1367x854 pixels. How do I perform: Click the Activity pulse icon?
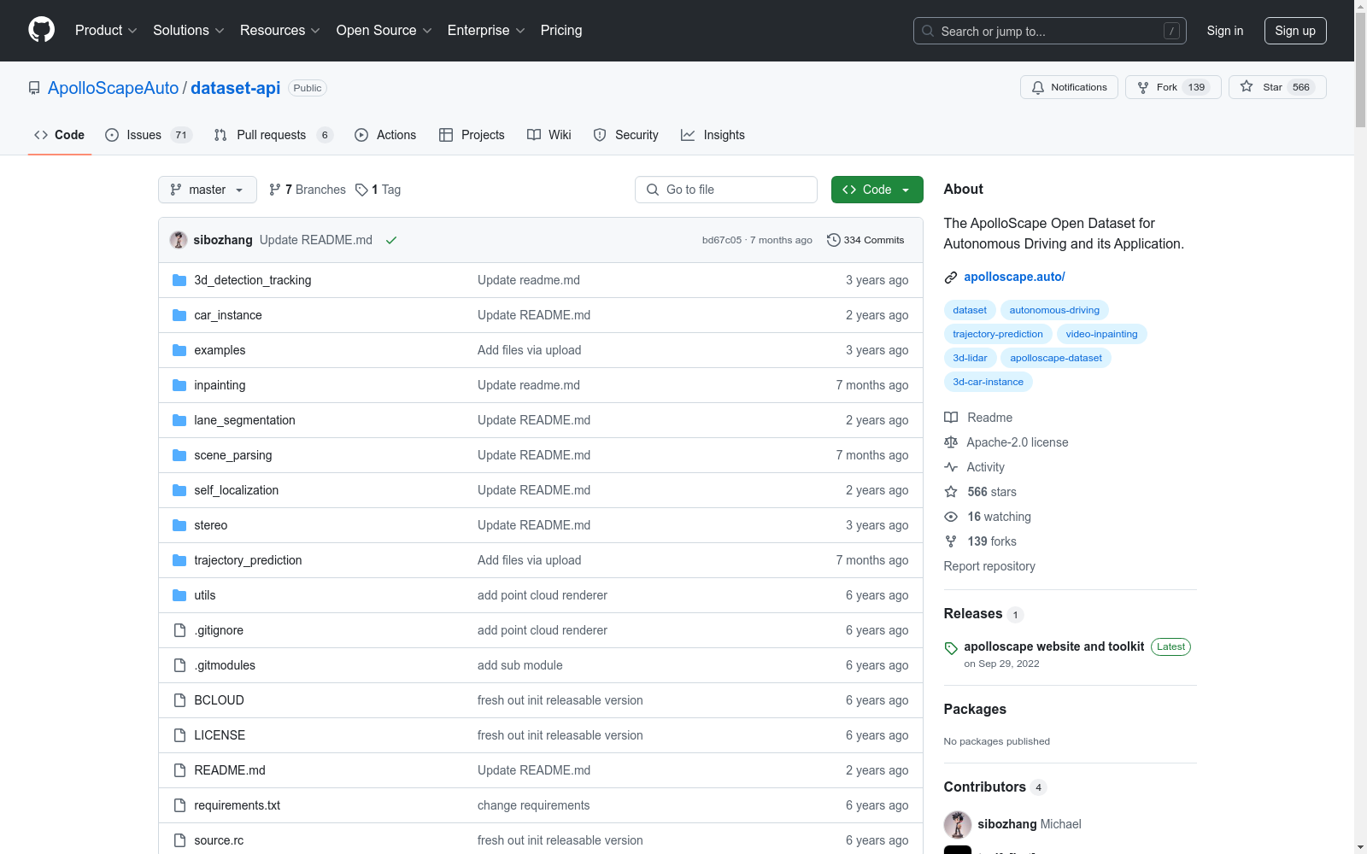pyautogui.click(x=951, y=467)
